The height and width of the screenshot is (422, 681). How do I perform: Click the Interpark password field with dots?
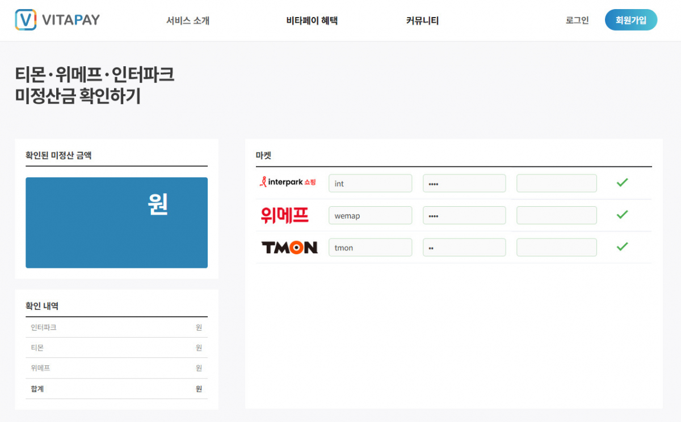click(464, 182)
